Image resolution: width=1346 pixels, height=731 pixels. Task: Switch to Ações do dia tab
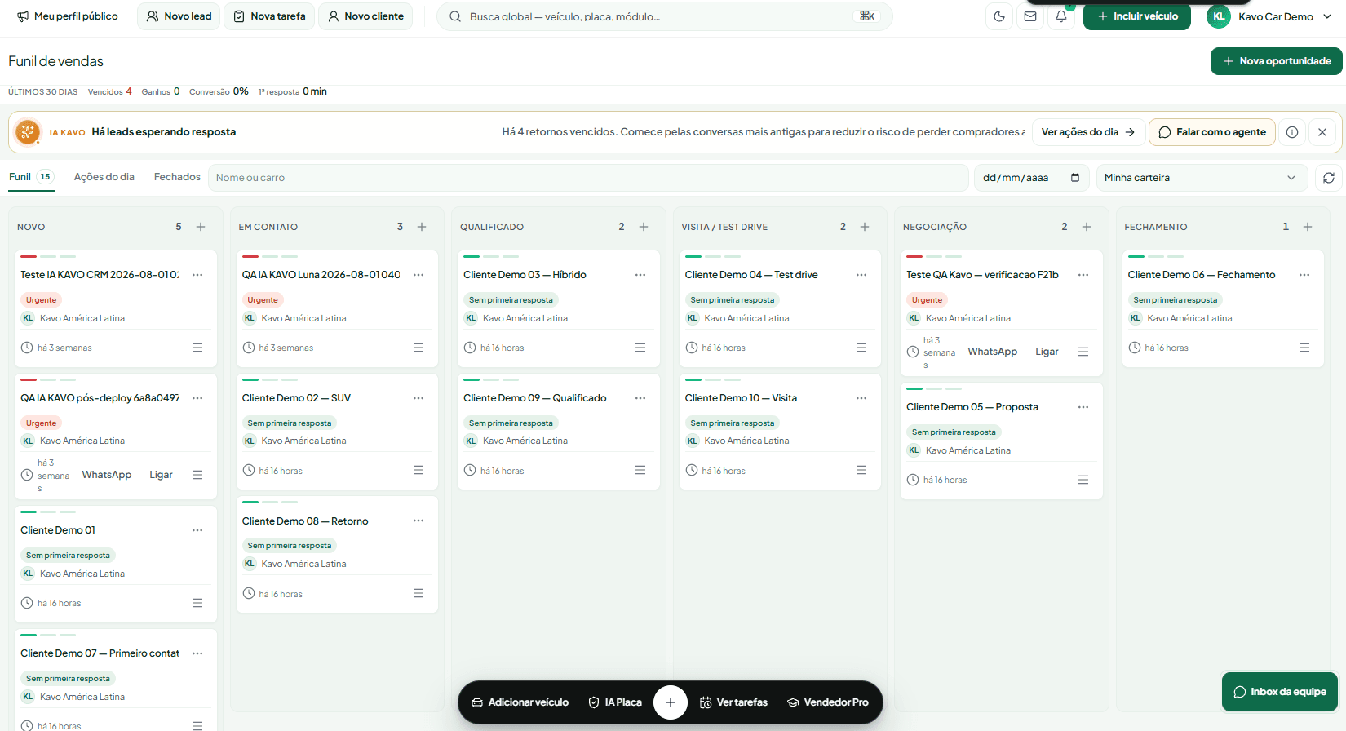[x=104, y=177]
